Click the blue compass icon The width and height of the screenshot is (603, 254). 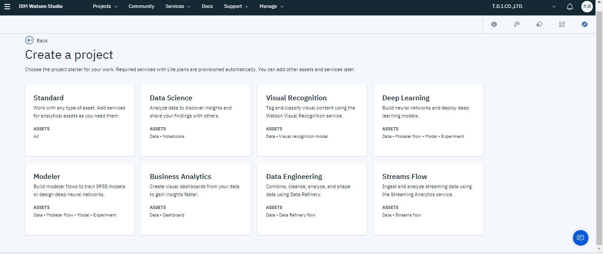click(x=584, y=24)
